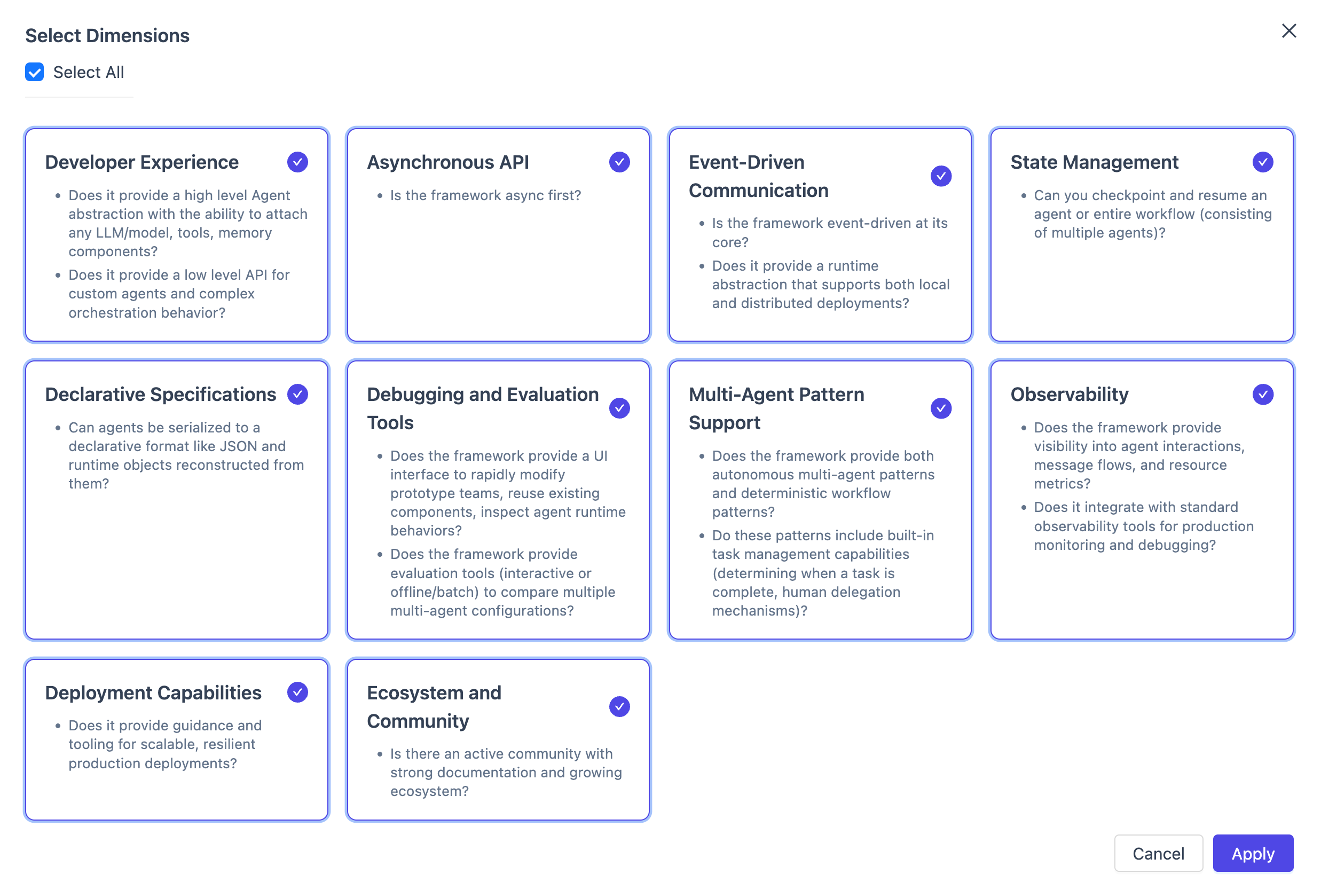Toggle the Declarative Specifications checkmark icon
The image size is (1321, 890).
[x=297, y=393]
